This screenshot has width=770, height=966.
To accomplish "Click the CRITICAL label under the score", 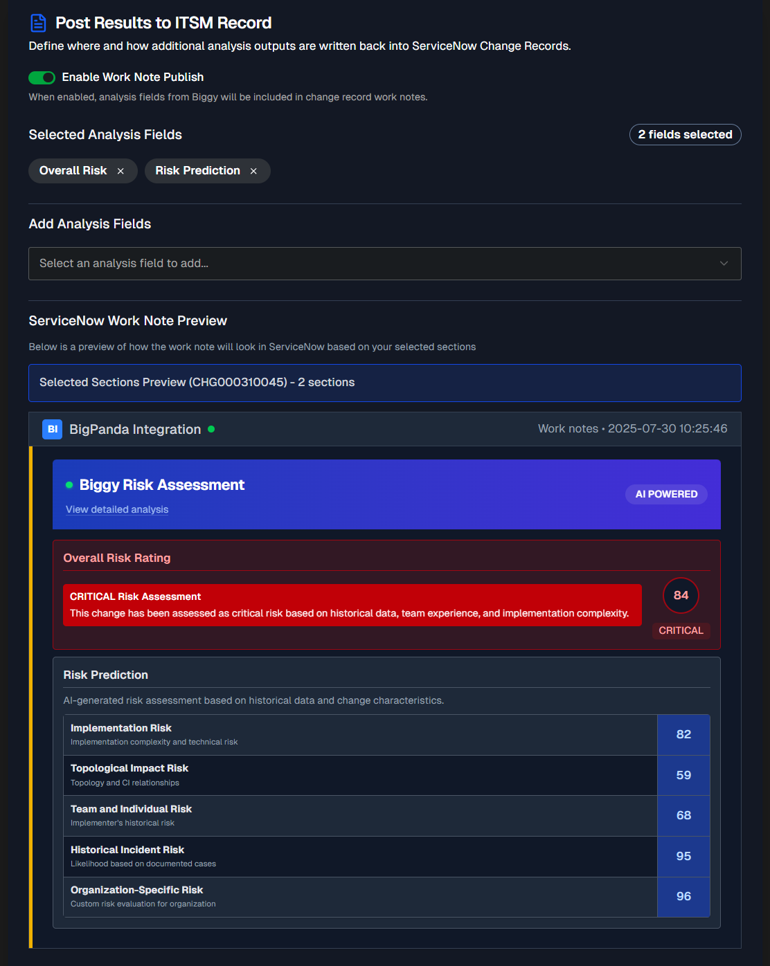I will tap(681, 630).
